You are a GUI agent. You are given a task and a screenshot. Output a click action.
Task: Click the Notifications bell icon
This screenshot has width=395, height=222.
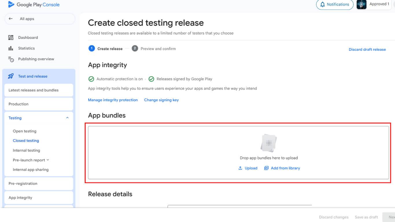click(x=323, y=5)
